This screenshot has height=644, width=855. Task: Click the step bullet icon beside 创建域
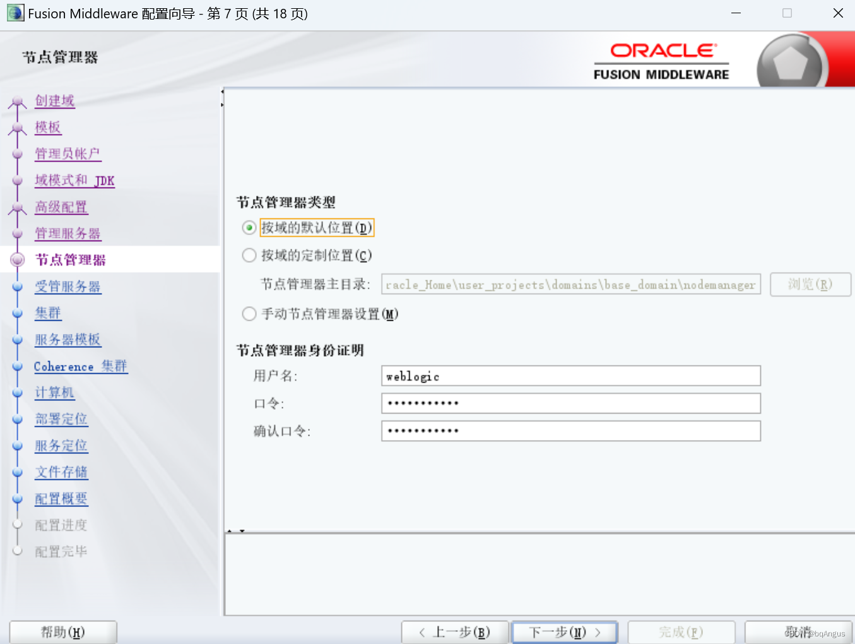pyautogui.click(x=18, y=102)
